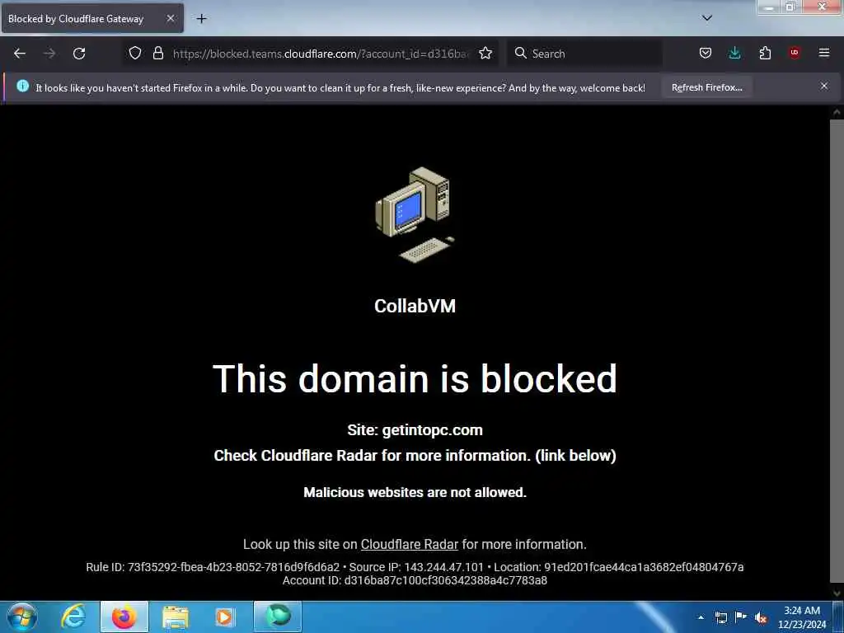Click the browser back arrow
This screenshot has width=844, height=633.
tap(20, 54)
